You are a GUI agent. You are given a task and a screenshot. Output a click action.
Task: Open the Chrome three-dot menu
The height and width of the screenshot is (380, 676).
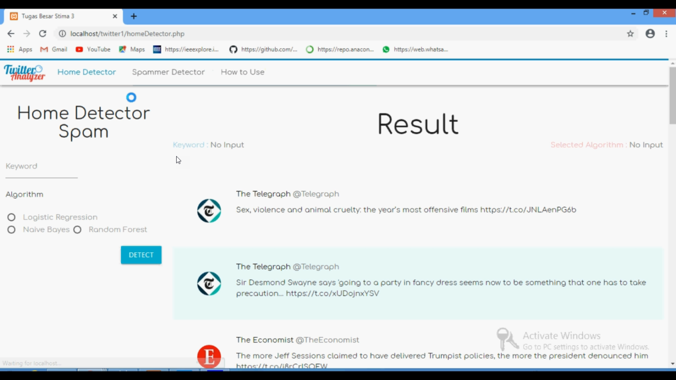(666, 34)
